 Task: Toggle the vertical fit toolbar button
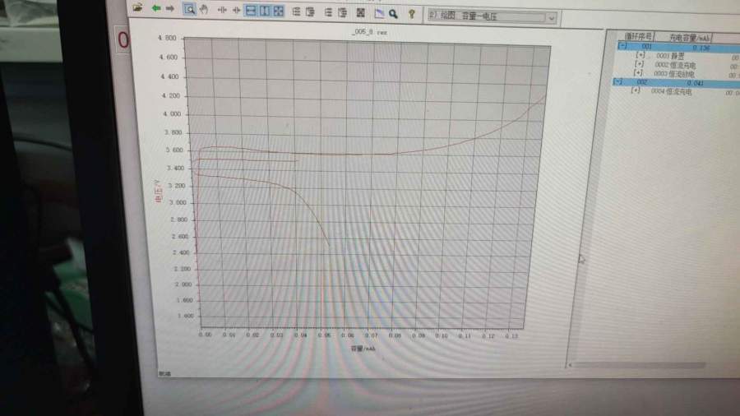click(265, 11)
